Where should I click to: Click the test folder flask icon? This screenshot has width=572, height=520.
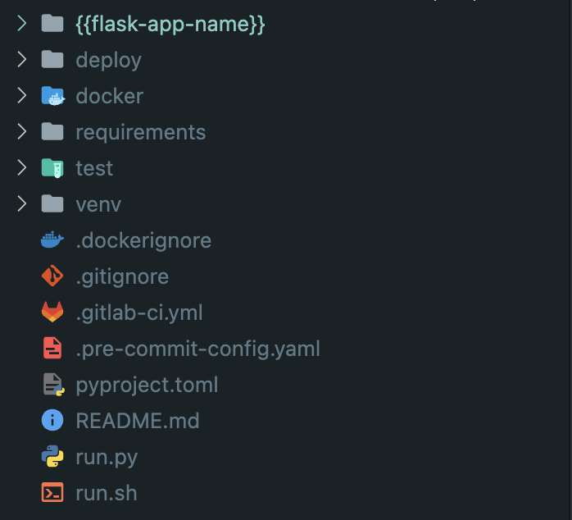point(52,168)
